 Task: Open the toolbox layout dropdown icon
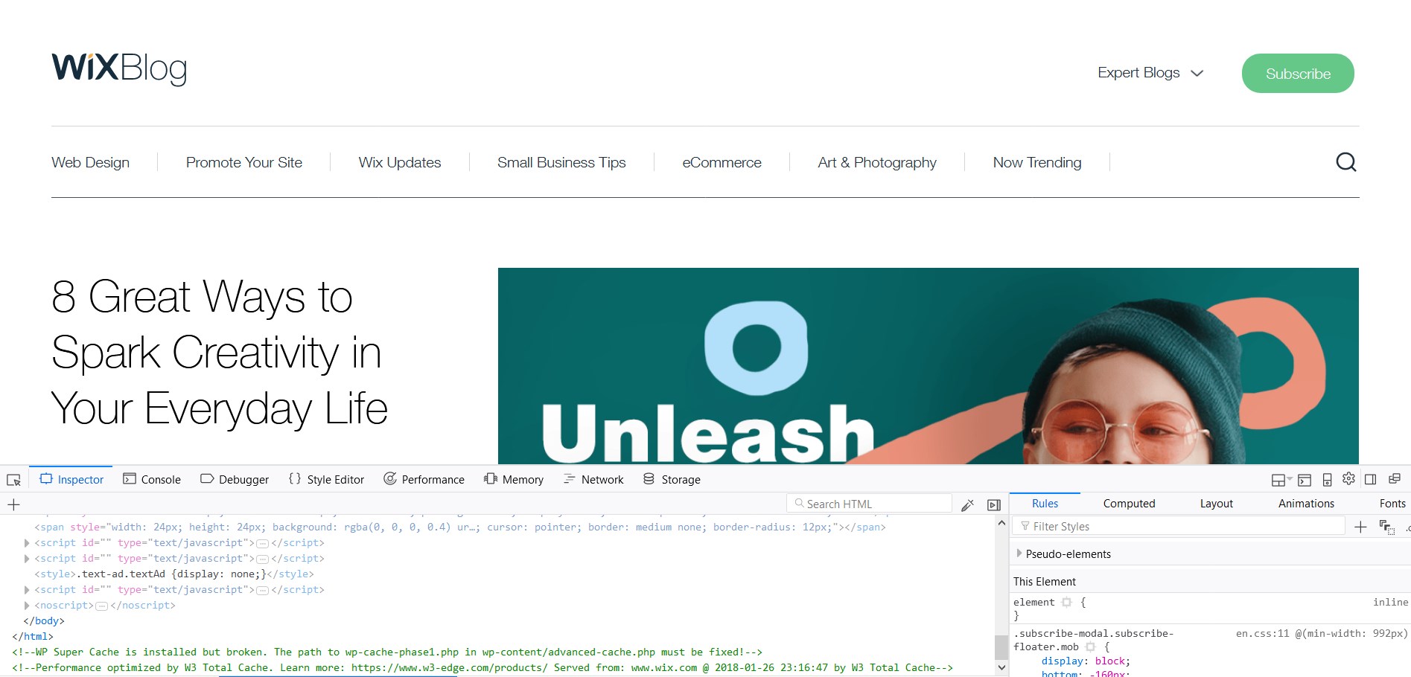1281,480
